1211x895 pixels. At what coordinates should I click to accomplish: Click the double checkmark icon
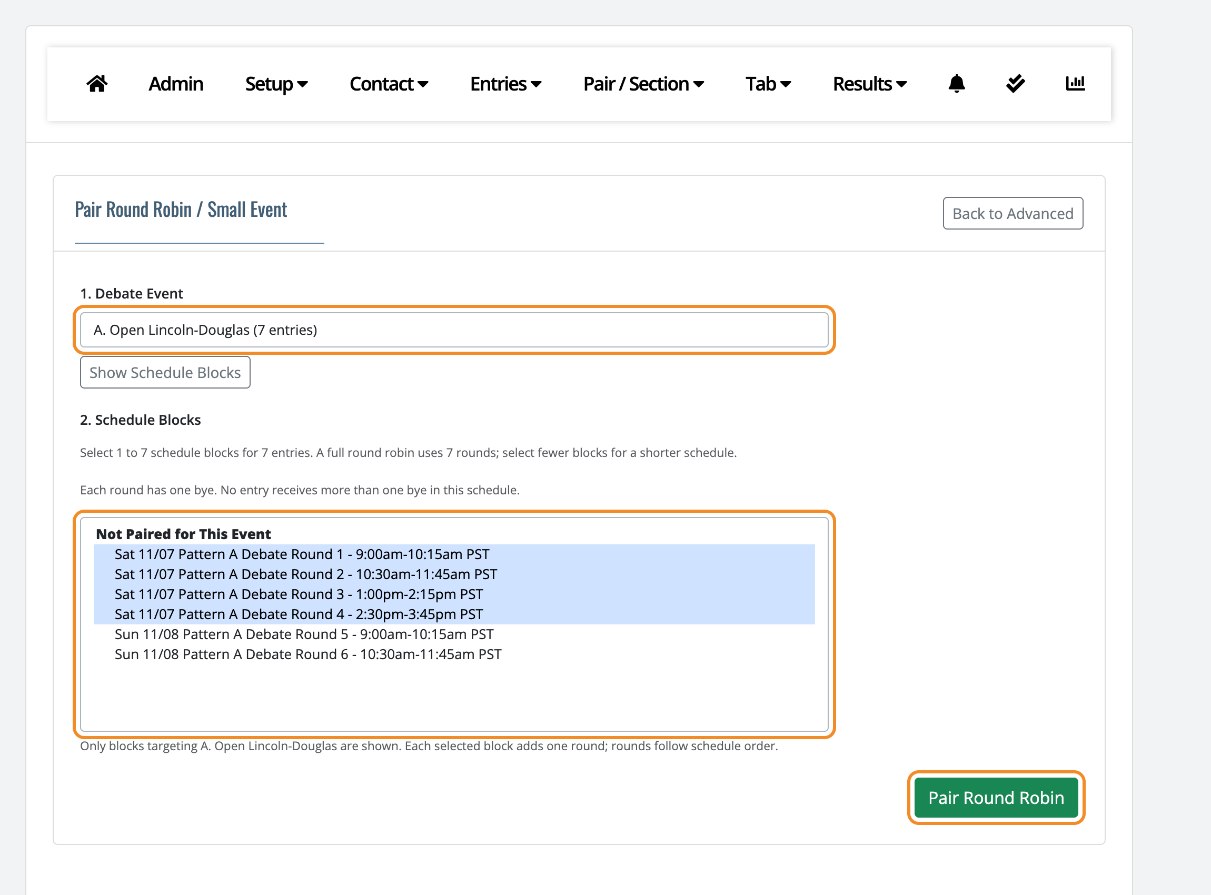click(1016, 83)
